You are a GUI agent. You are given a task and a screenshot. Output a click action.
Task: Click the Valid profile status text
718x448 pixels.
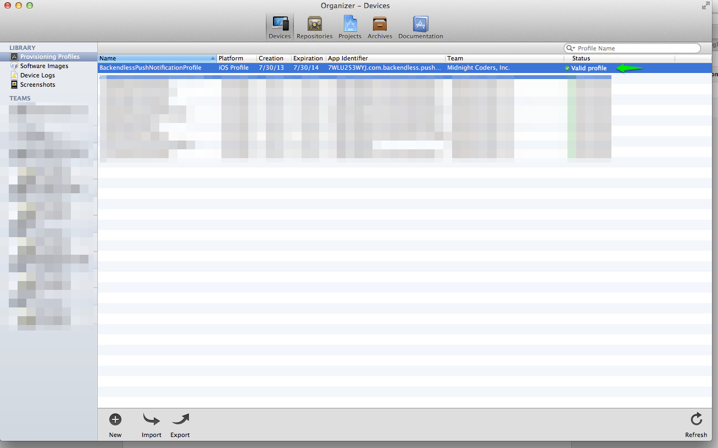tap(589, 68)
